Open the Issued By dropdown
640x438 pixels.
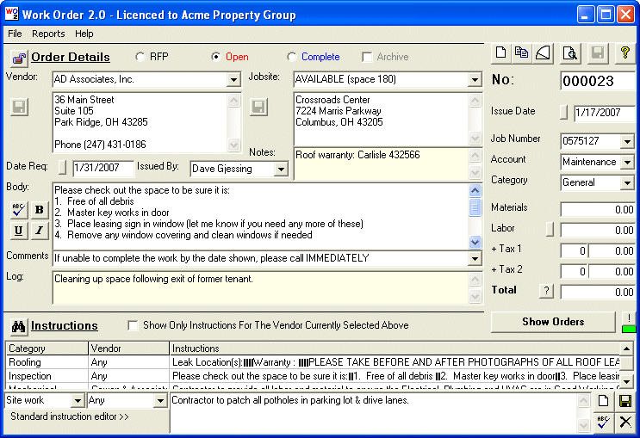click(280, 170)
